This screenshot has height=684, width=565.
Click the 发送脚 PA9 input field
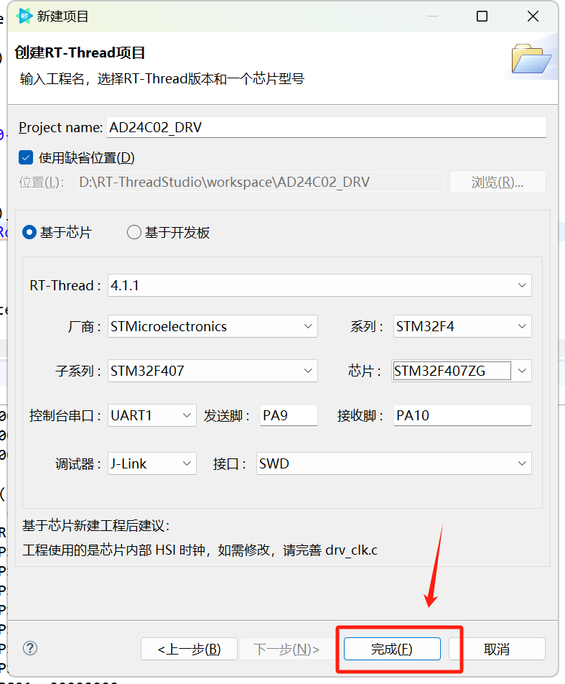[289, 415]
